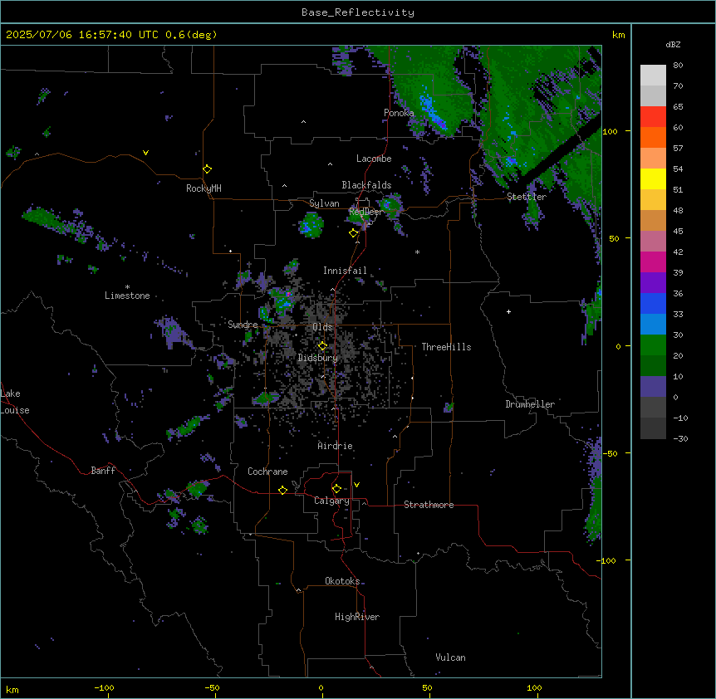Click the yellow v marker east of Calgary
The height and width of the screenshot is (699, 716).
click(x=356, y=485)
